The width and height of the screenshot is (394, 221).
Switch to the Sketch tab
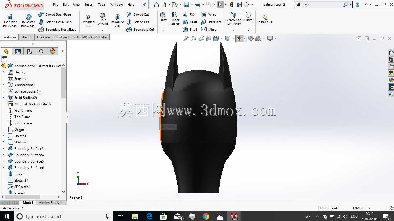coord(26,37)
